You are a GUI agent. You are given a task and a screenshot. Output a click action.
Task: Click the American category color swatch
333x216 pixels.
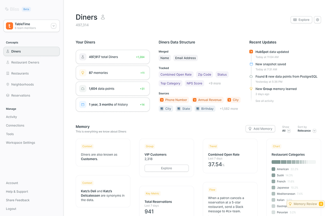(x=273, y=169)
